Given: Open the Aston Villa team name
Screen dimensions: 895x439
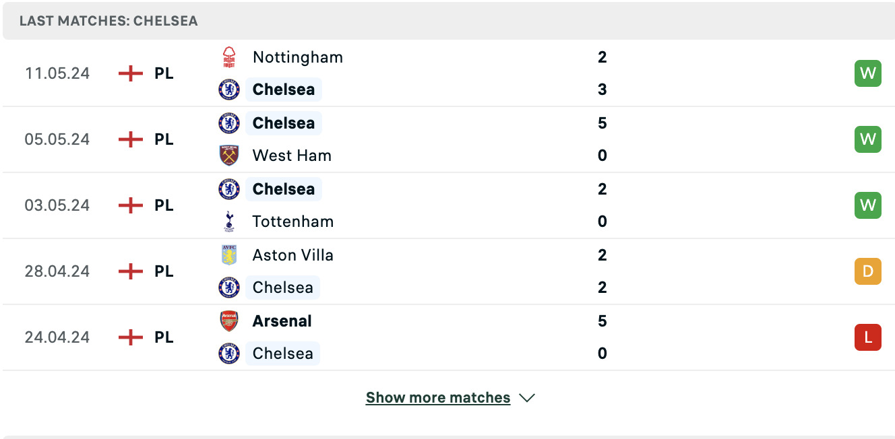Looking at the screenshot, I should point(293,255).
